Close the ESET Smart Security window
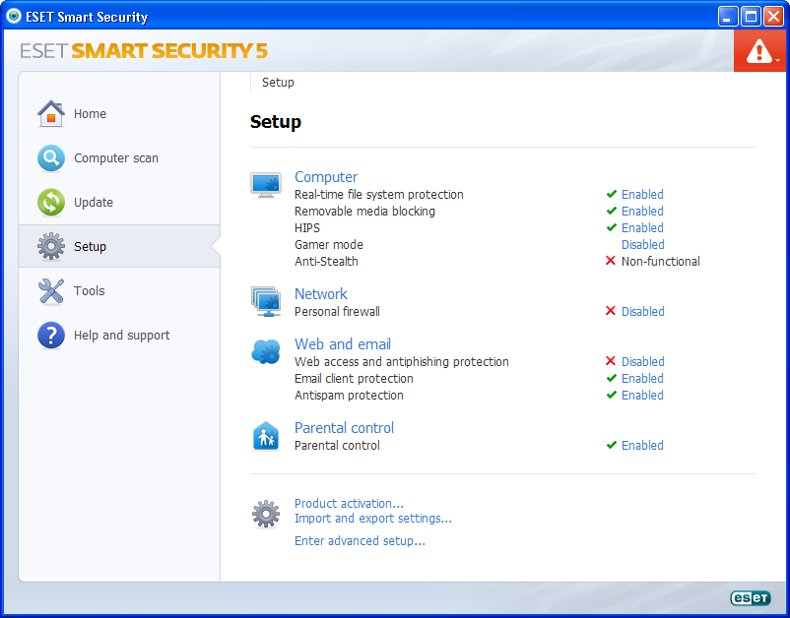 pos(773,17)
